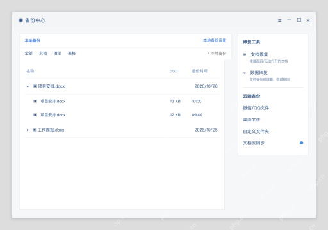The width and height of the screenshot is (328, 230).
Task: Click the 09:40 backup time
Action: click(197, 115)
